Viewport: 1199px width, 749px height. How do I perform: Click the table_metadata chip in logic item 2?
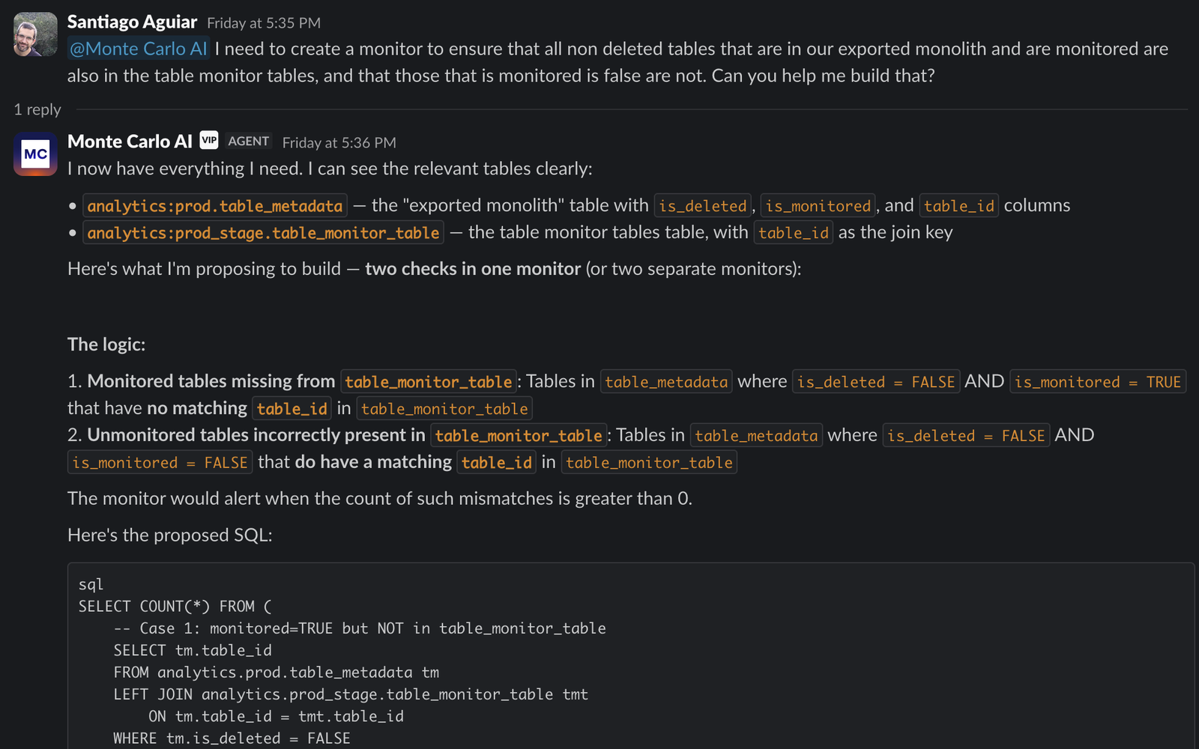click(756, 436)
